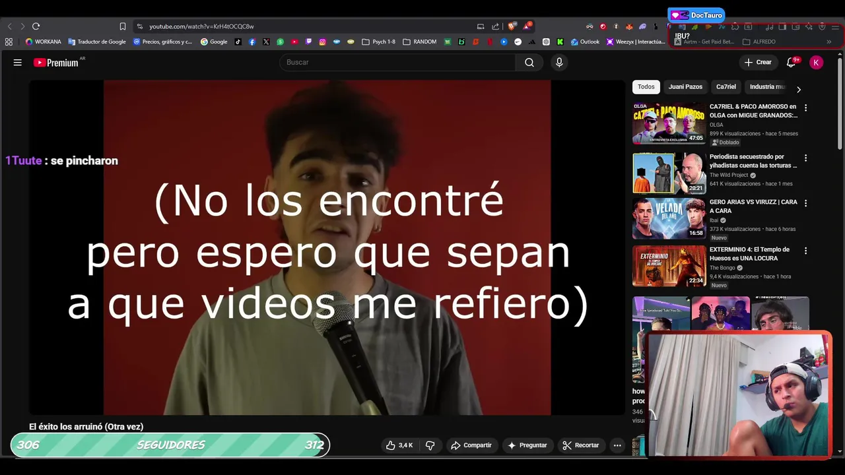Click the search magnifier button

click(x=529, y=62)
